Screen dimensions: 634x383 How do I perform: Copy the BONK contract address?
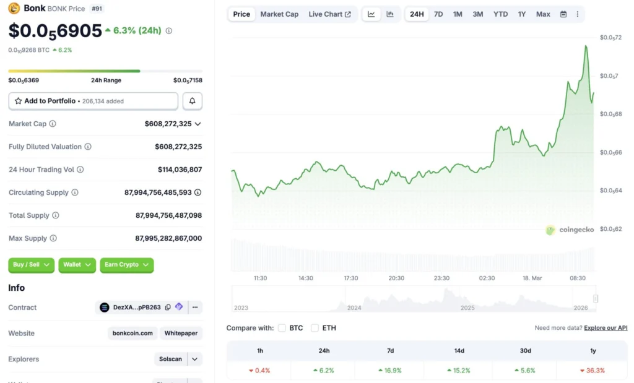click(167, 307)
